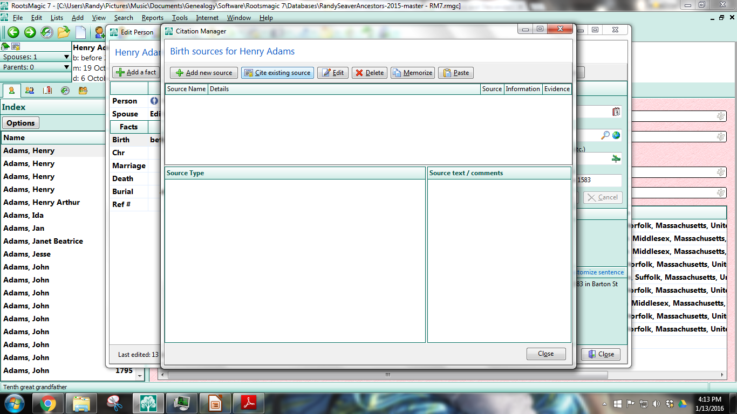Image resolution: width=737 pixels, height=414 pixels.
Task: Click the Windows Start button
Action: click(x=14, y=403)
